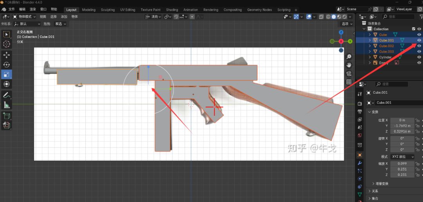Activate the Rotate tool
This screenshot has width=423, height=202.
coord(7,64)
